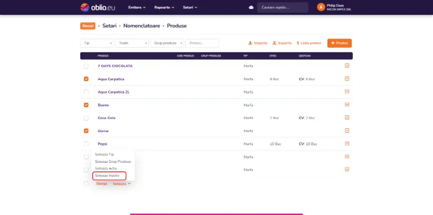Add a new product with Produs button
This screenshot has height=215, width=433.
pyautogui.click(x=340, y=43)
